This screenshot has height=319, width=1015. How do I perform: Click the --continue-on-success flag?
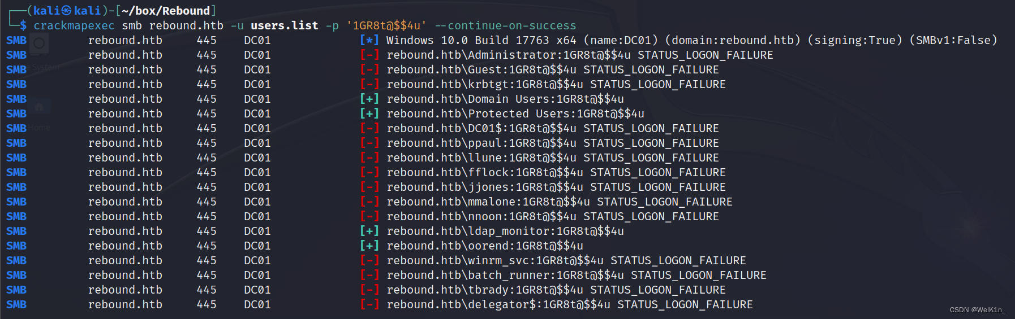coord(505,25)
